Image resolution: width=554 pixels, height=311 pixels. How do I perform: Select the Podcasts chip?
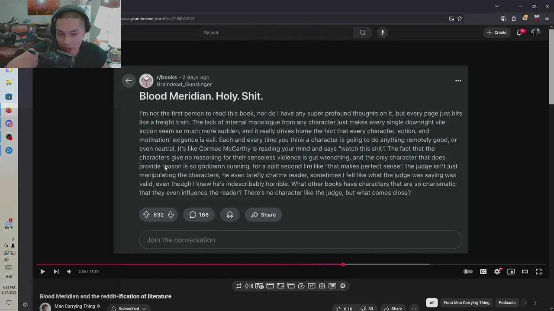pos(507,303)
